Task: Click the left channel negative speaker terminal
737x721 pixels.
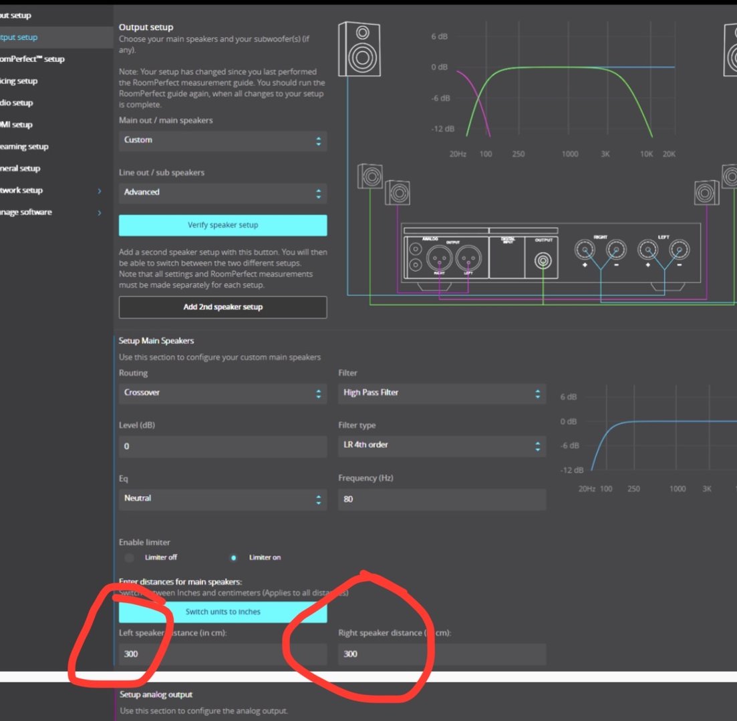Action: 679,250
